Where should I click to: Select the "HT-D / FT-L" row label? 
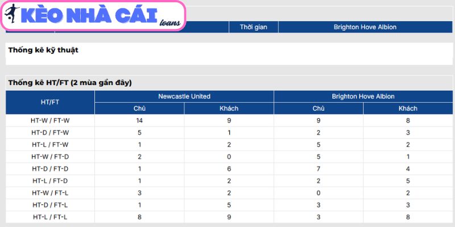(50, 205)
